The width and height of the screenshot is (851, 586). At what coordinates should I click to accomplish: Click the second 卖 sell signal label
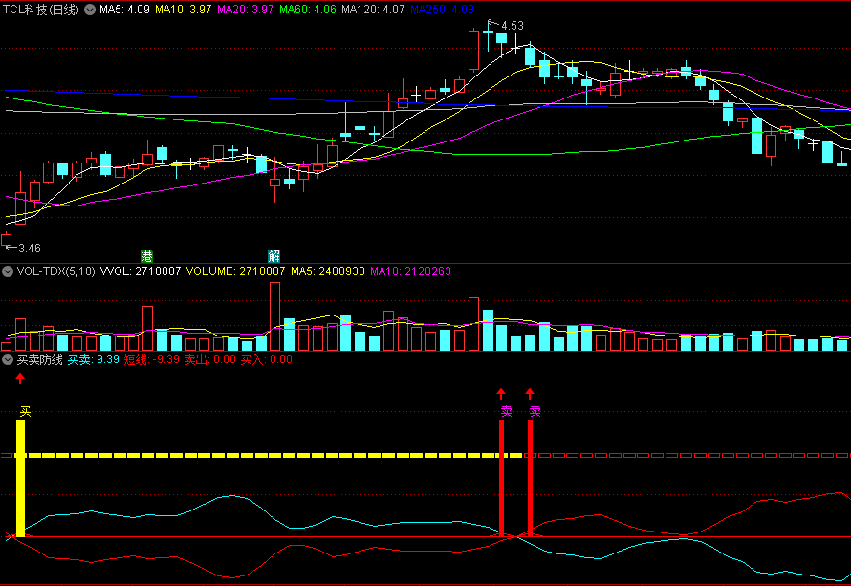535,412
